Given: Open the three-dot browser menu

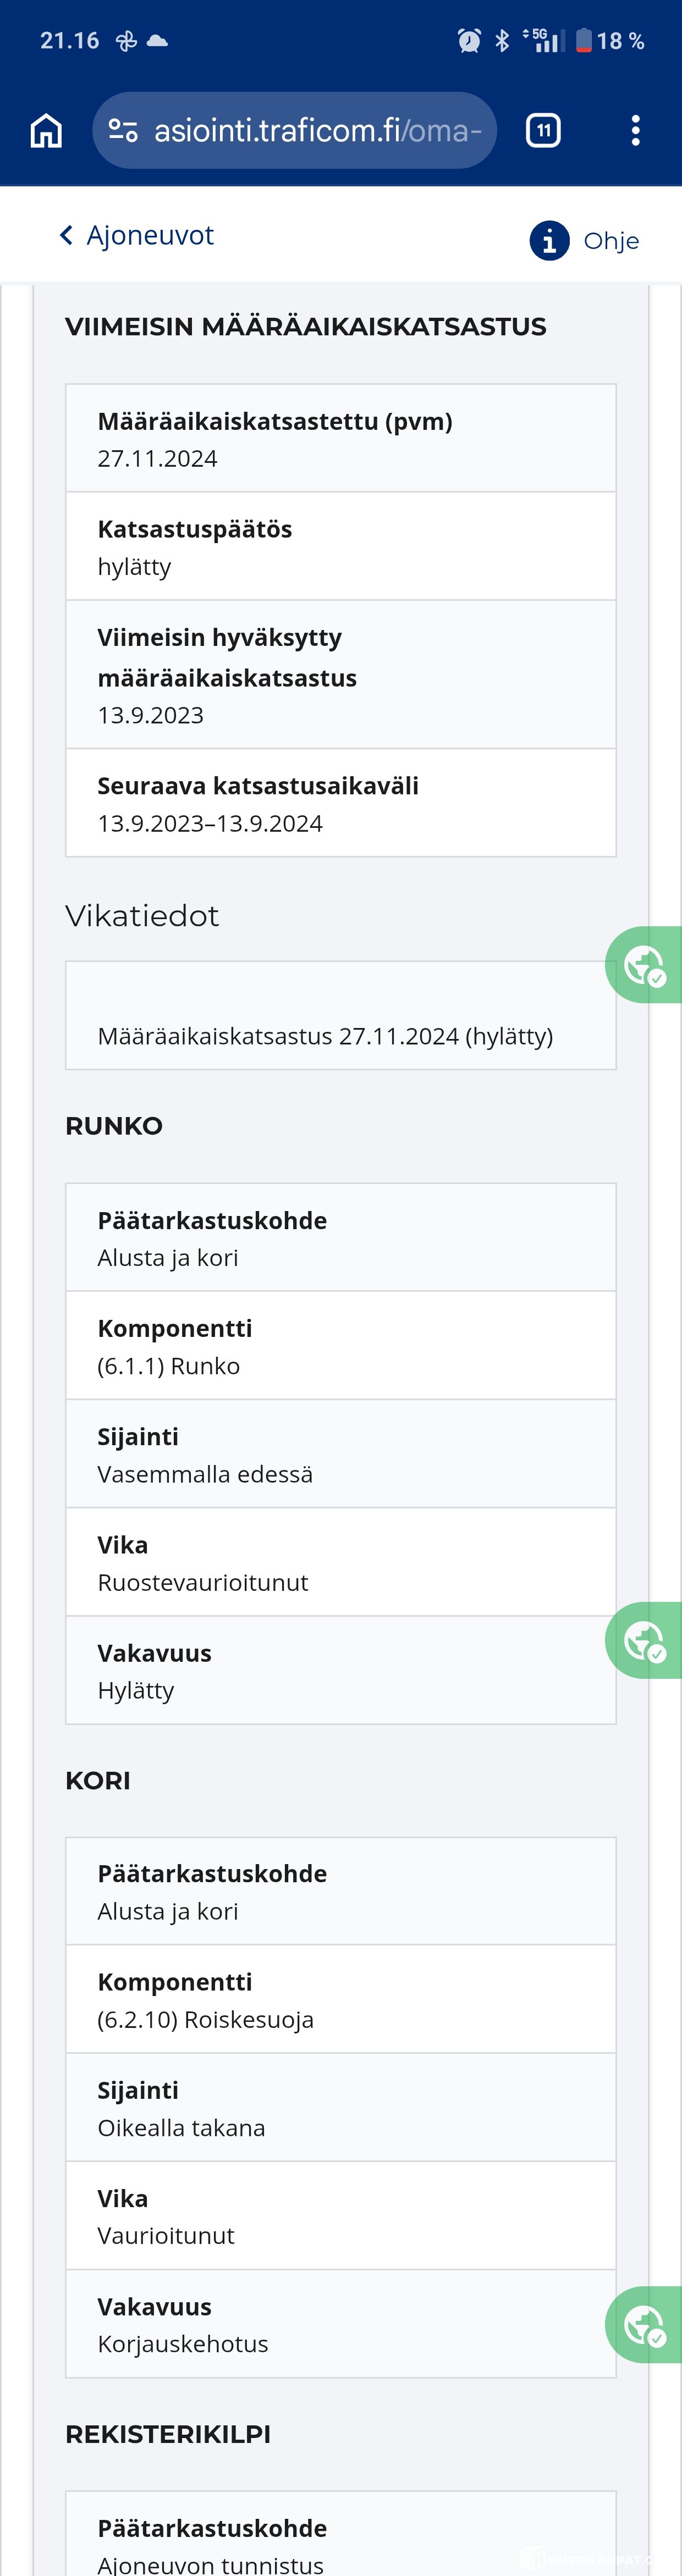Looking at the screenshot, I should (x=635, y=131).
